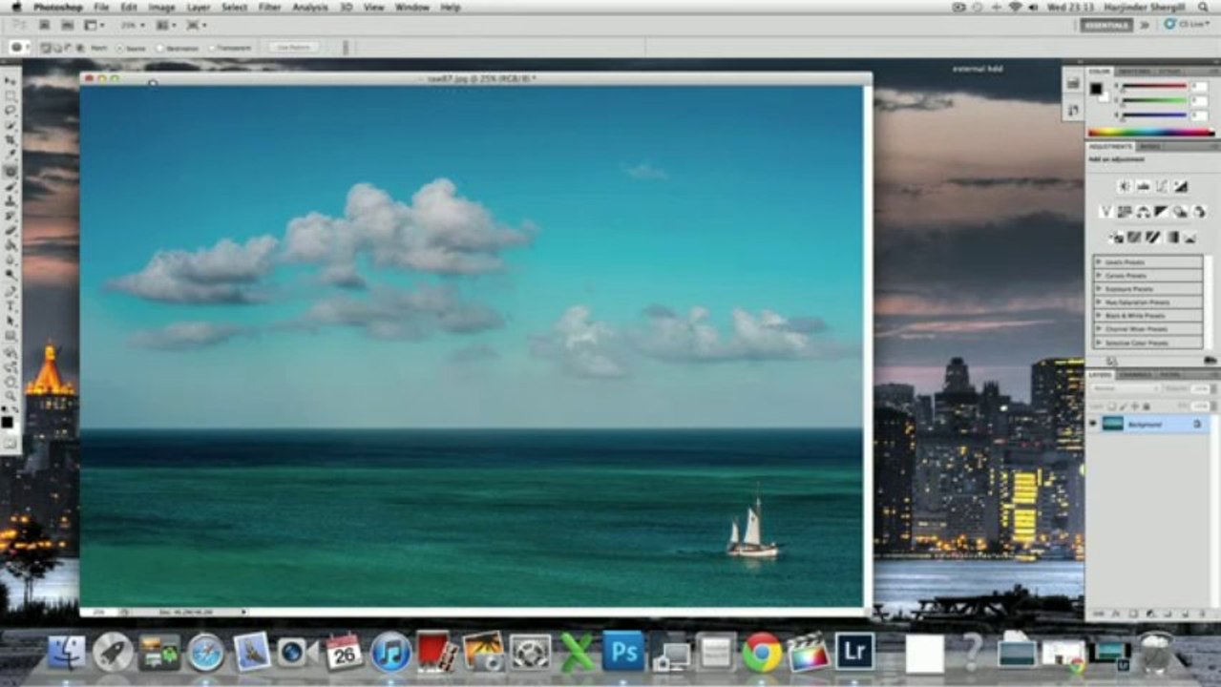Add a Photo Filter adjustment
Viewport: 1221px width, 687px height.
pyautogui.click(x=1181, y=211)
